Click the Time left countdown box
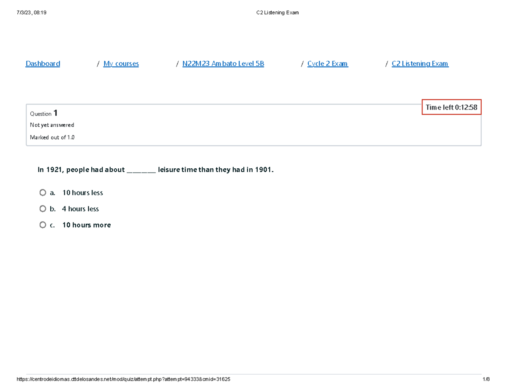Viewport: 507px width, 392px height. point(451,107)
